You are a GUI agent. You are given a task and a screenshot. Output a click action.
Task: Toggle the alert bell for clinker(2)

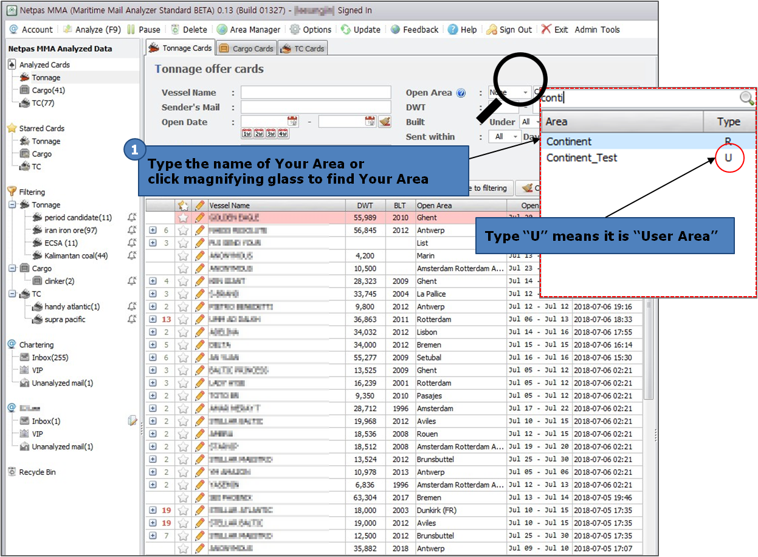click(x=132, y=281)
